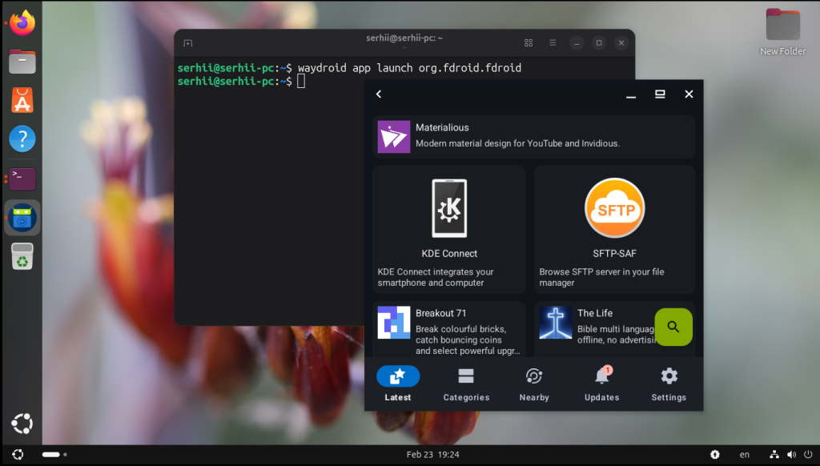Open the New Folder desktop icon
The width and height of the screenshot is (820, 466).
pos(782,31)
